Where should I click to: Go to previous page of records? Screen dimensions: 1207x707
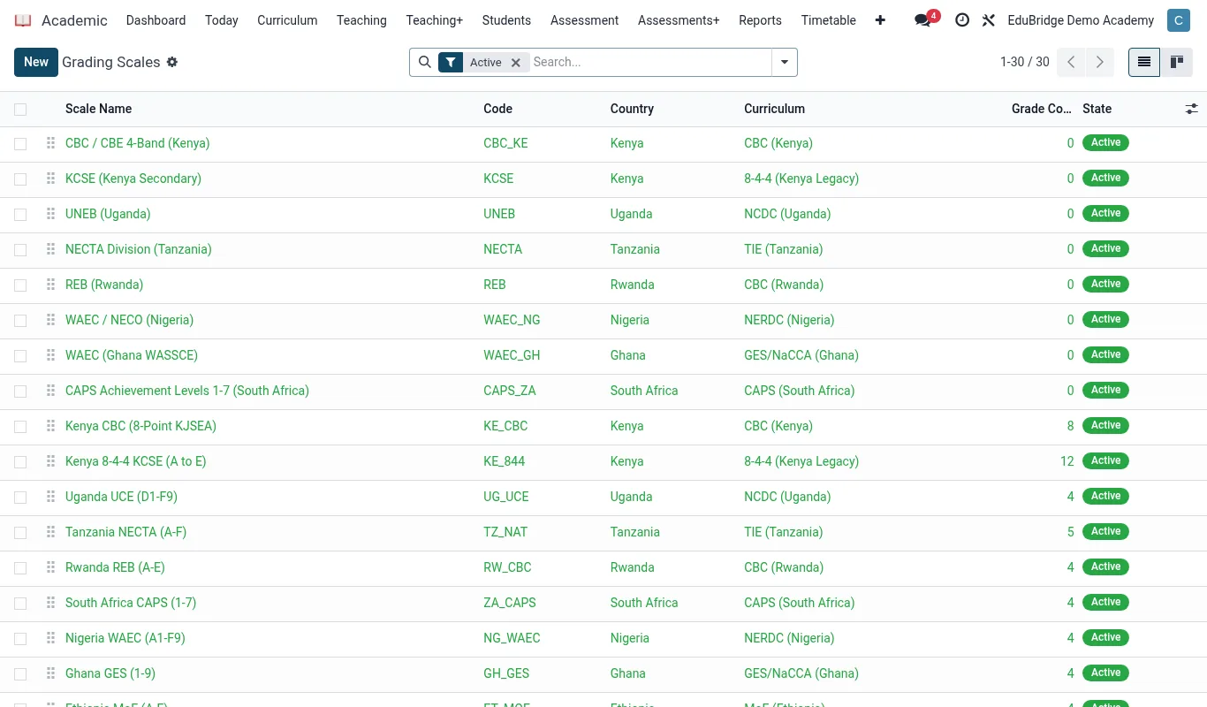coord(1071,62)
